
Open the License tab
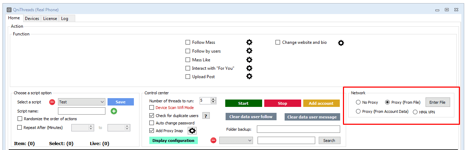click(x=50, y=19)
